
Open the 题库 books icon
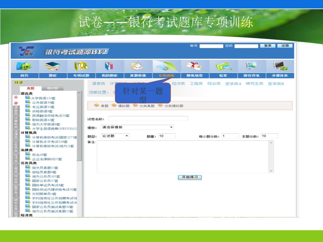[53, 66]
